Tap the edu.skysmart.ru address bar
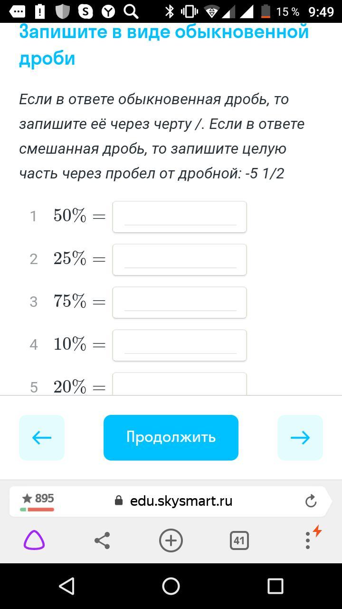This screenshot has width=342, height=609. point(181,501)
